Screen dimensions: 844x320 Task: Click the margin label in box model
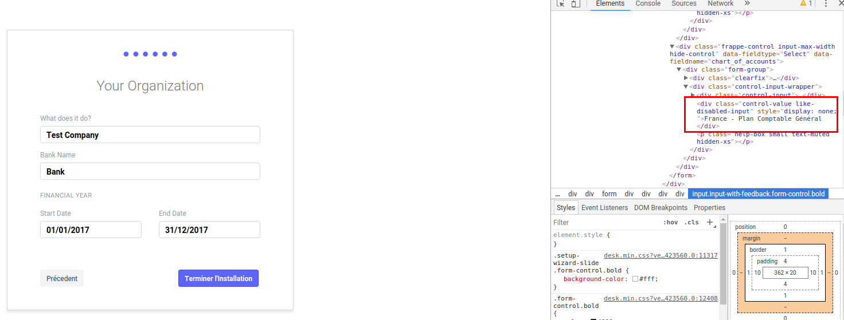[x=751, y=238]
